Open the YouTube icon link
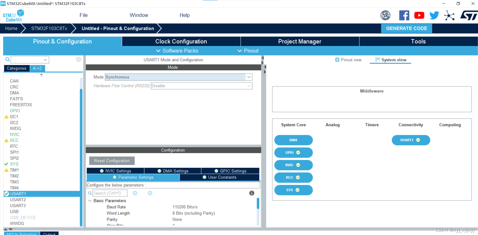Screen dimensions: 478x235 click(x=419, y=15)
